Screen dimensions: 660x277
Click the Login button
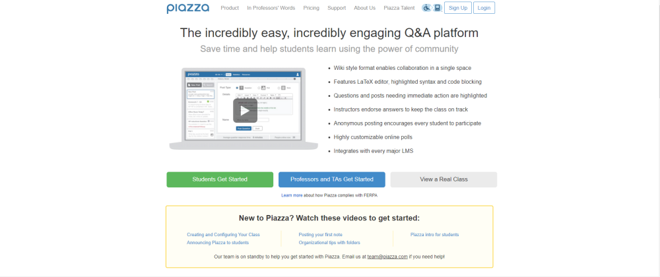click(484, 8)
